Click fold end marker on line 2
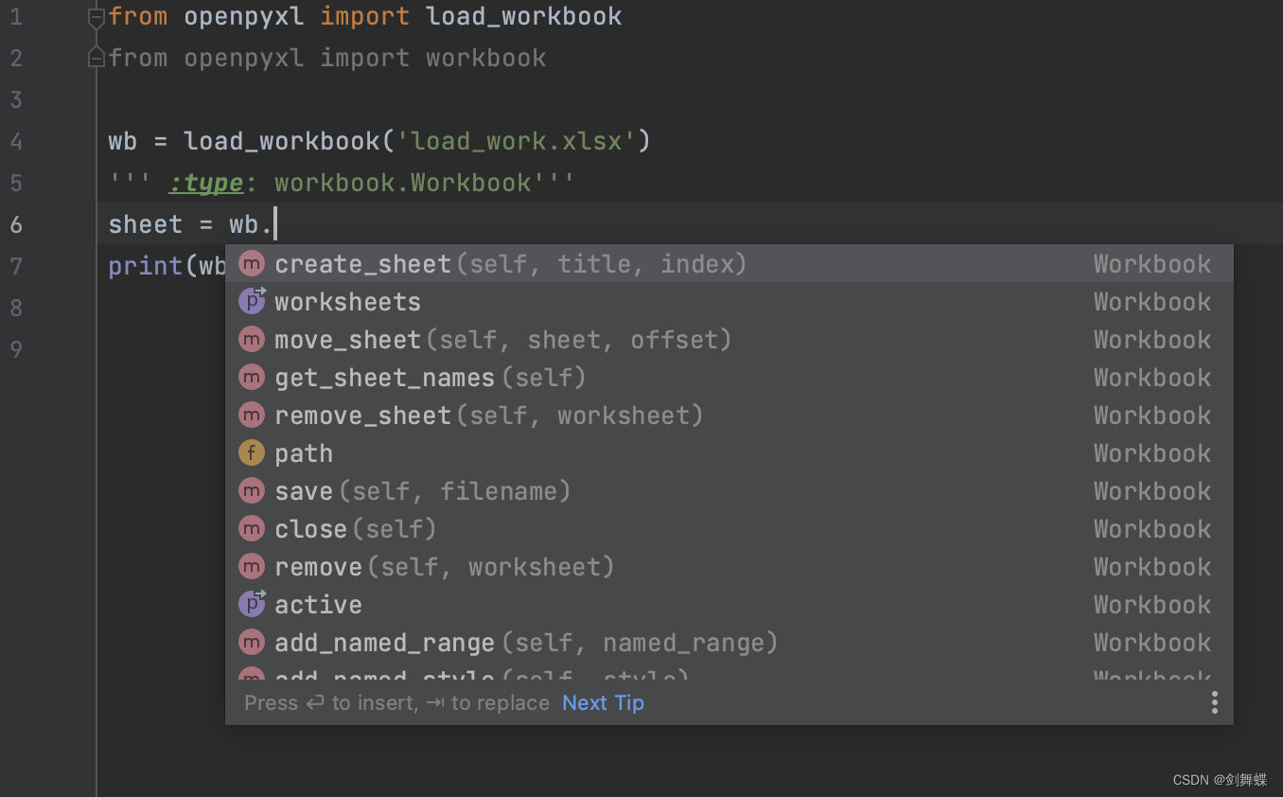1283x797 pixels. 96,59
